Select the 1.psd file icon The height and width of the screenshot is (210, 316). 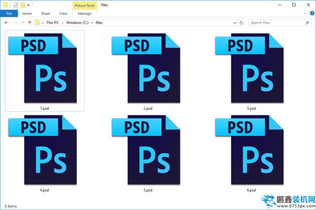point(43,68)
